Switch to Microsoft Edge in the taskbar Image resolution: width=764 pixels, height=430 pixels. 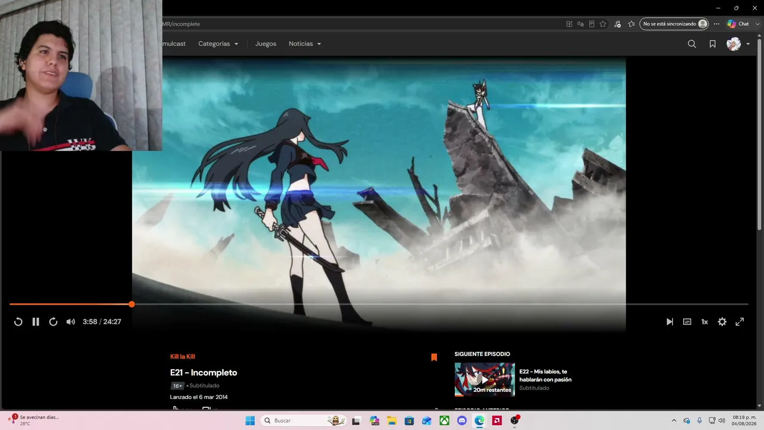[479, 420]
